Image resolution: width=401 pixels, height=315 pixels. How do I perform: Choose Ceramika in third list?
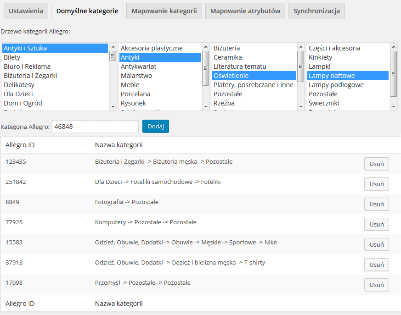(x=254, y=57)
